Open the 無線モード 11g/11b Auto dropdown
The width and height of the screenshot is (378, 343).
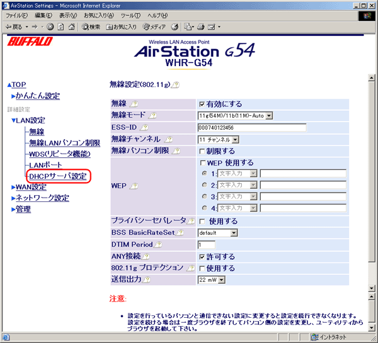pyautogui.click(x=235, y=116)
